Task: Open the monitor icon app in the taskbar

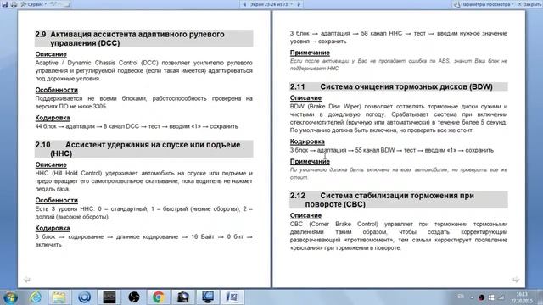Action: coord(208,297)
